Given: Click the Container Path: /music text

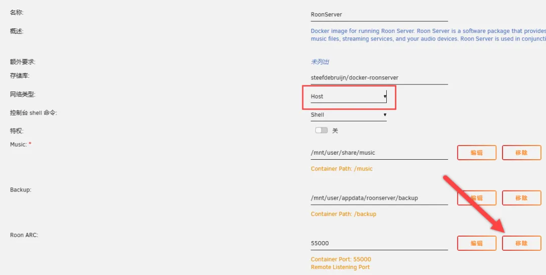Looking at the screenshot, I should tap(341, 169).
